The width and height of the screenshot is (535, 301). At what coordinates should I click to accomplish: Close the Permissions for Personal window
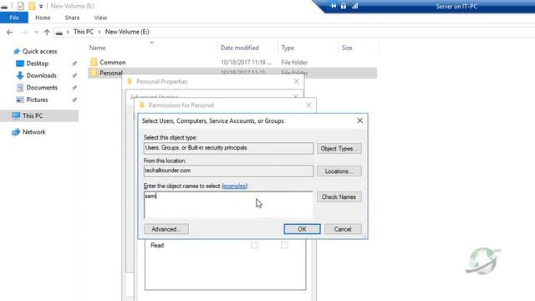coord(308,105)
